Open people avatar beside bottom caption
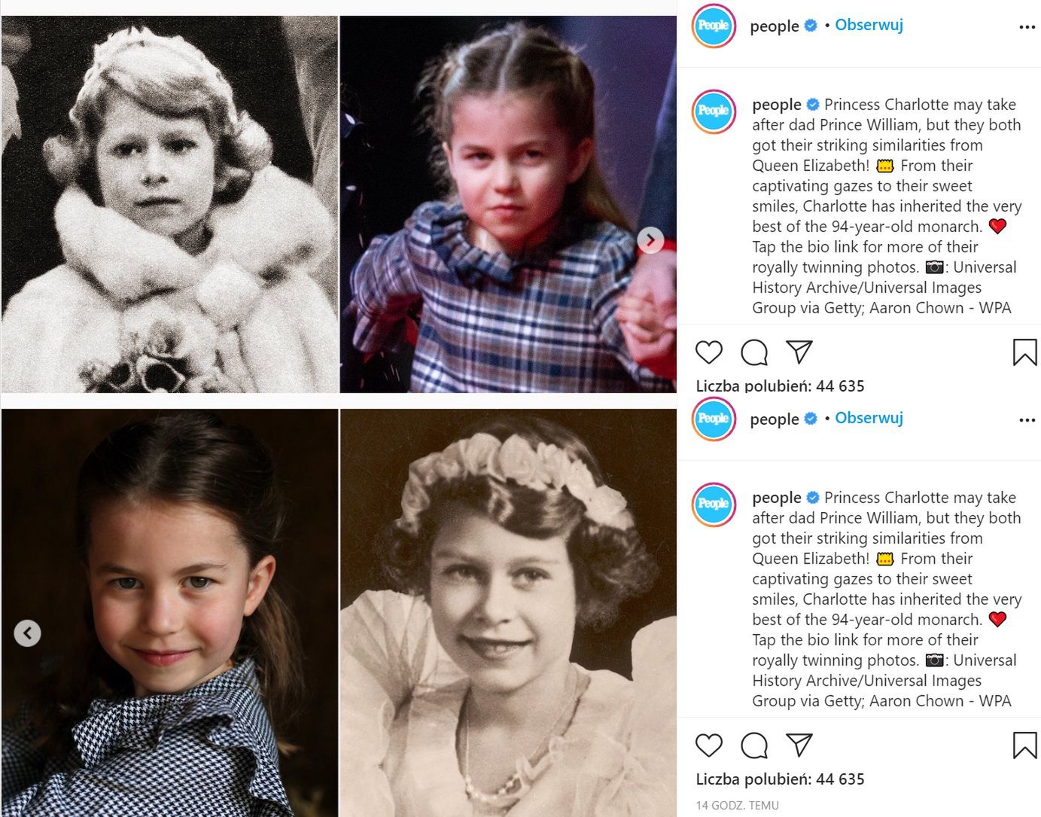This screenshot has width=1041, height=817. [713, 504]
